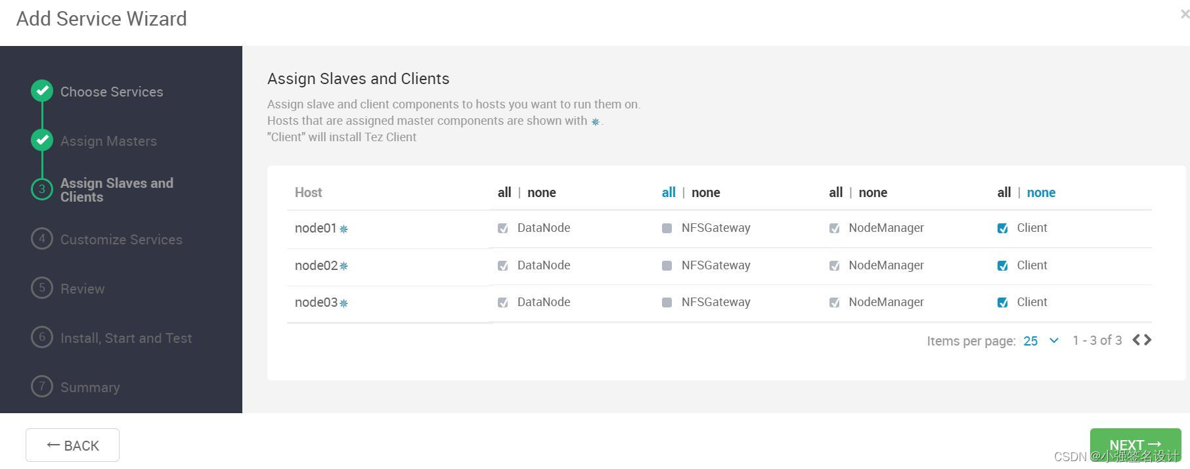Toggle NodeManager checkbox for node02

[x=834, y=265]
